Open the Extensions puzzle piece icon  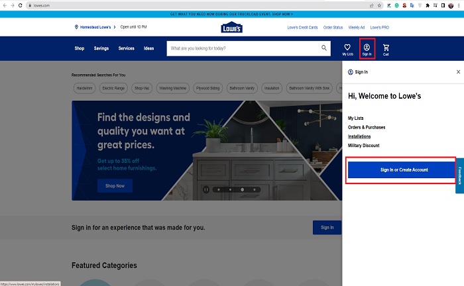click(428, 5)
